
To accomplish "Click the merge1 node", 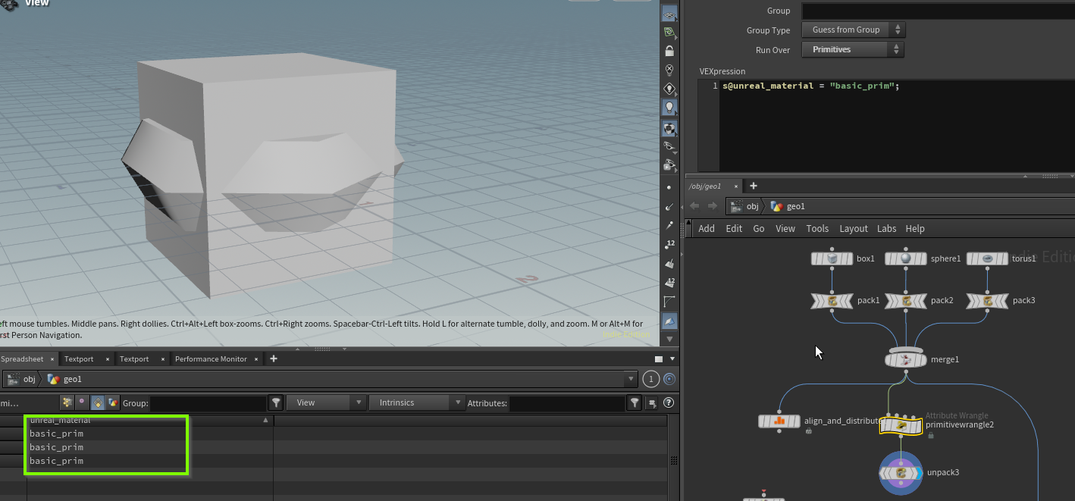I will [906, 359].
